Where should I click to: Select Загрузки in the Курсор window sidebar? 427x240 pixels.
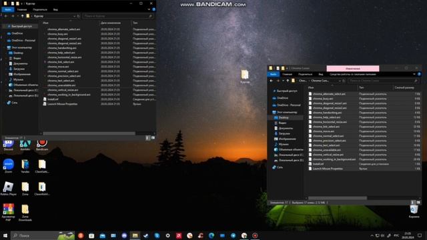click(20, 69)
